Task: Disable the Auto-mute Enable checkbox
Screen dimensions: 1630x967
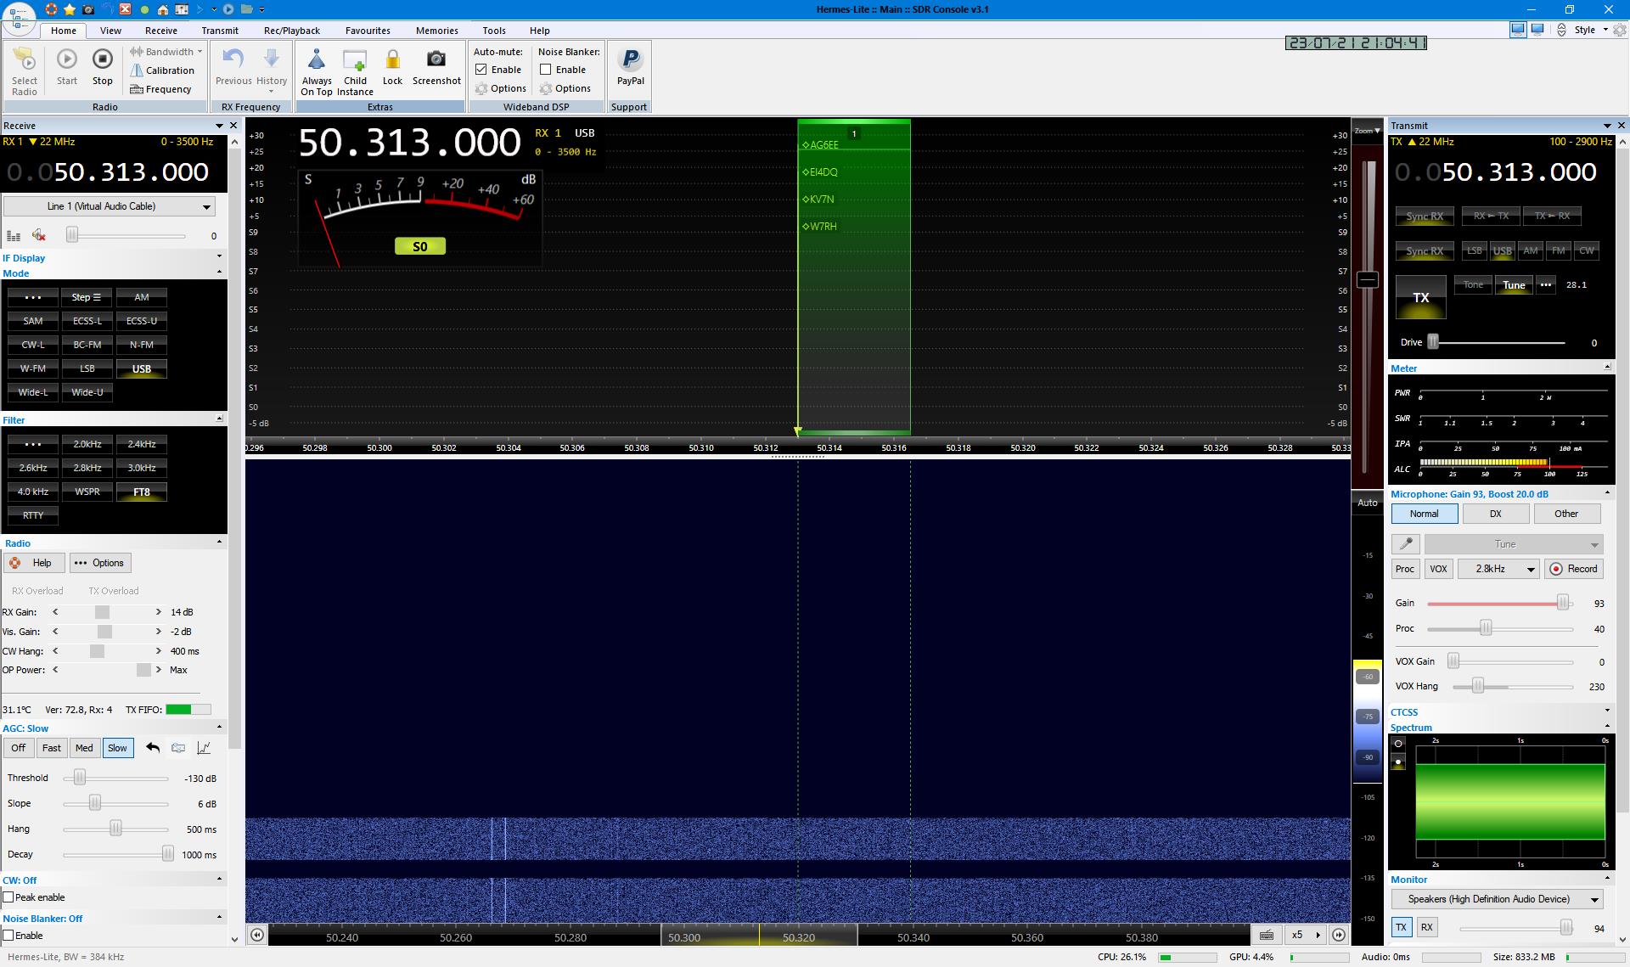Action: pyautogui.click(x=481, y=70)
